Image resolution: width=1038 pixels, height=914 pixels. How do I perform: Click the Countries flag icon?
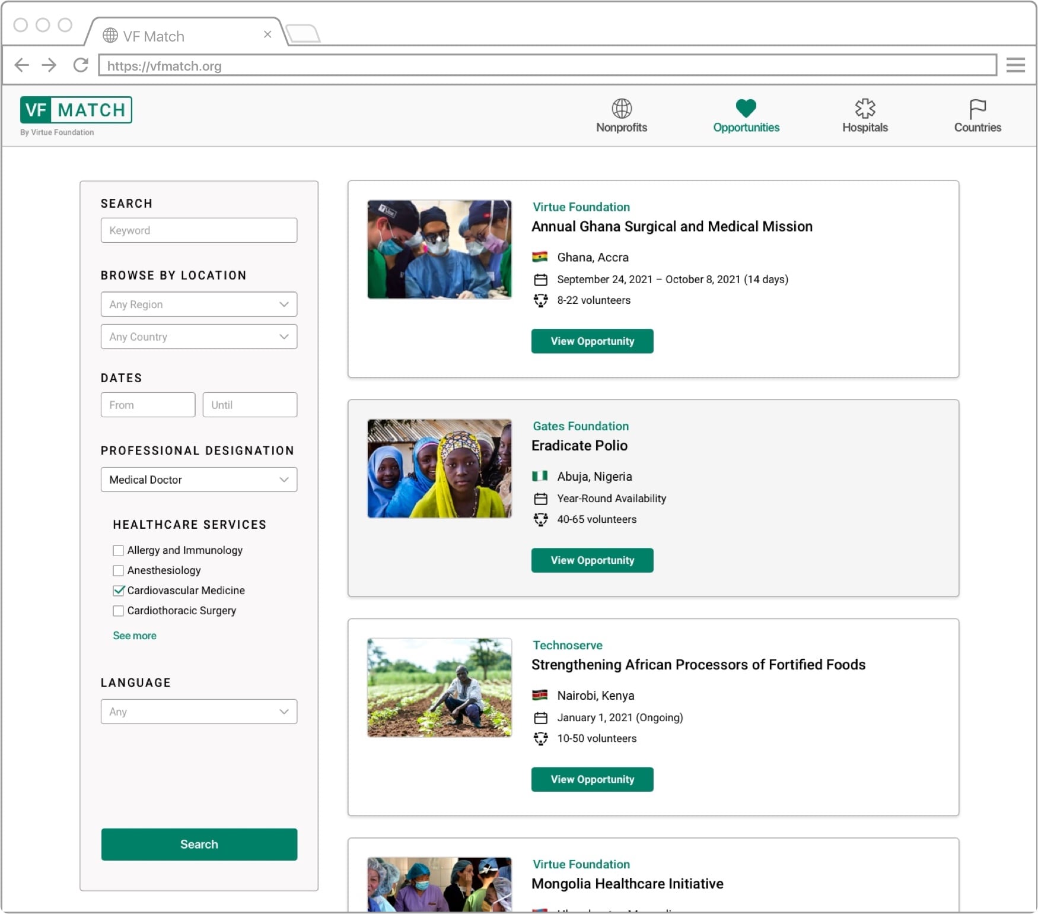coord(977,109)
